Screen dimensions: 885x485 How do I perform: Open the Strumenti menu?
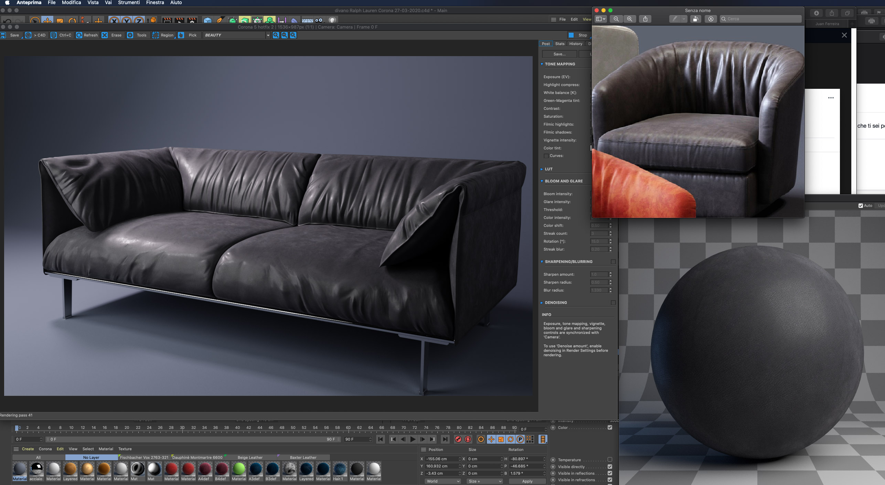(x=129, y=2)
